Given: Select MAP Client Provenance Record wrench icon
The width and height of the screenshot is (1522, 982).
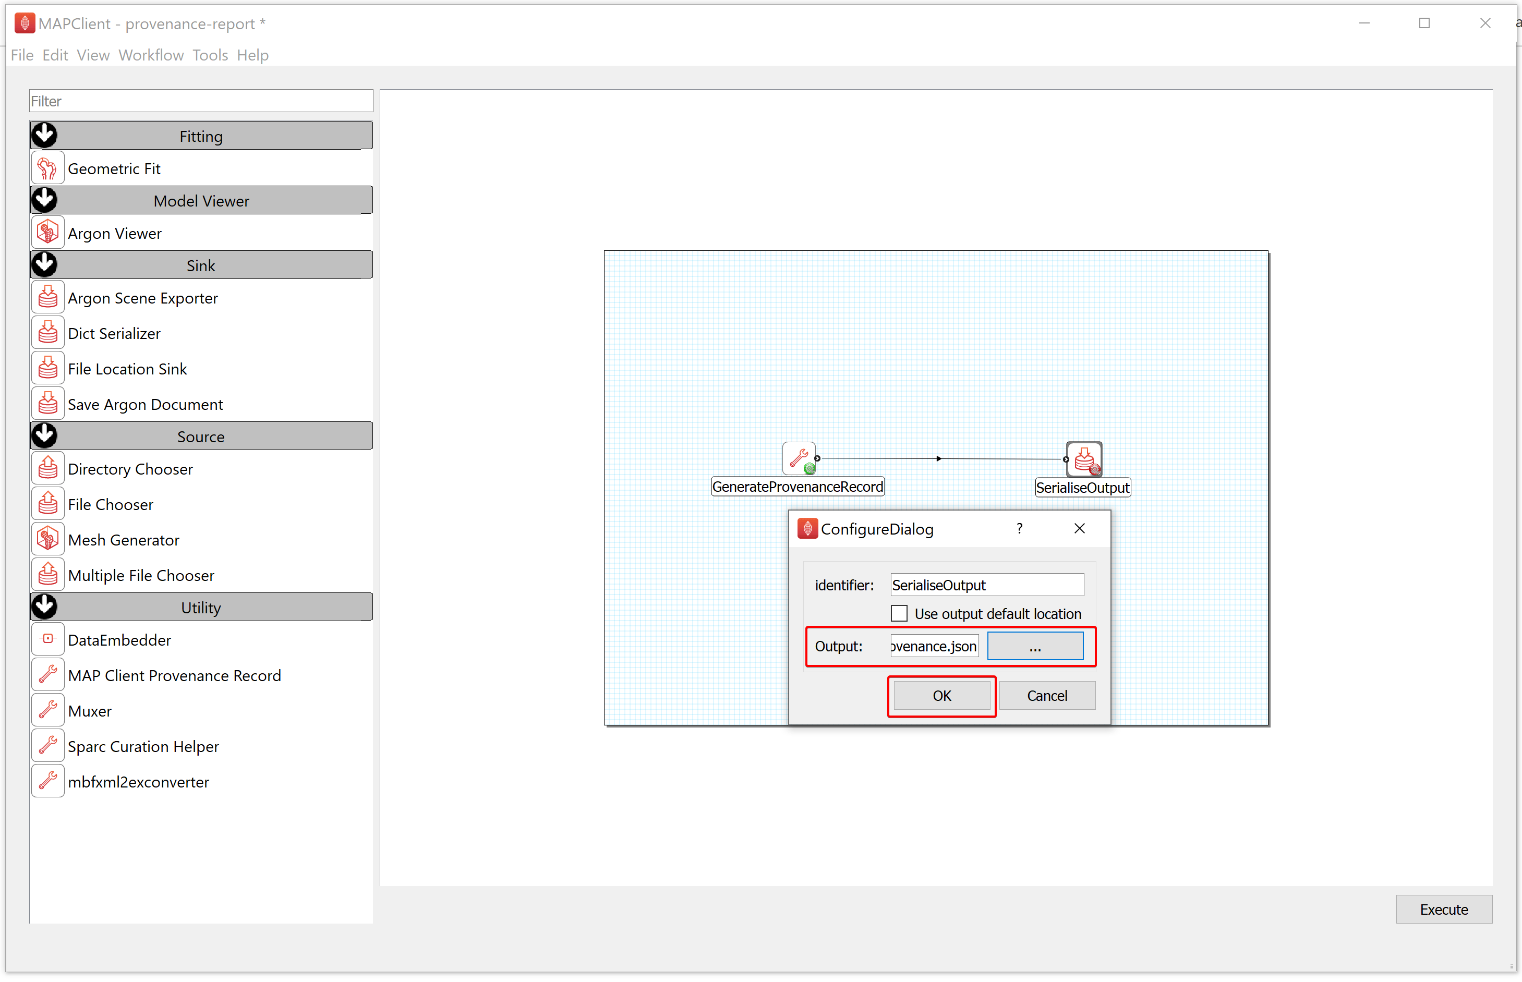Looking at the screenshot, I should 47,675.
